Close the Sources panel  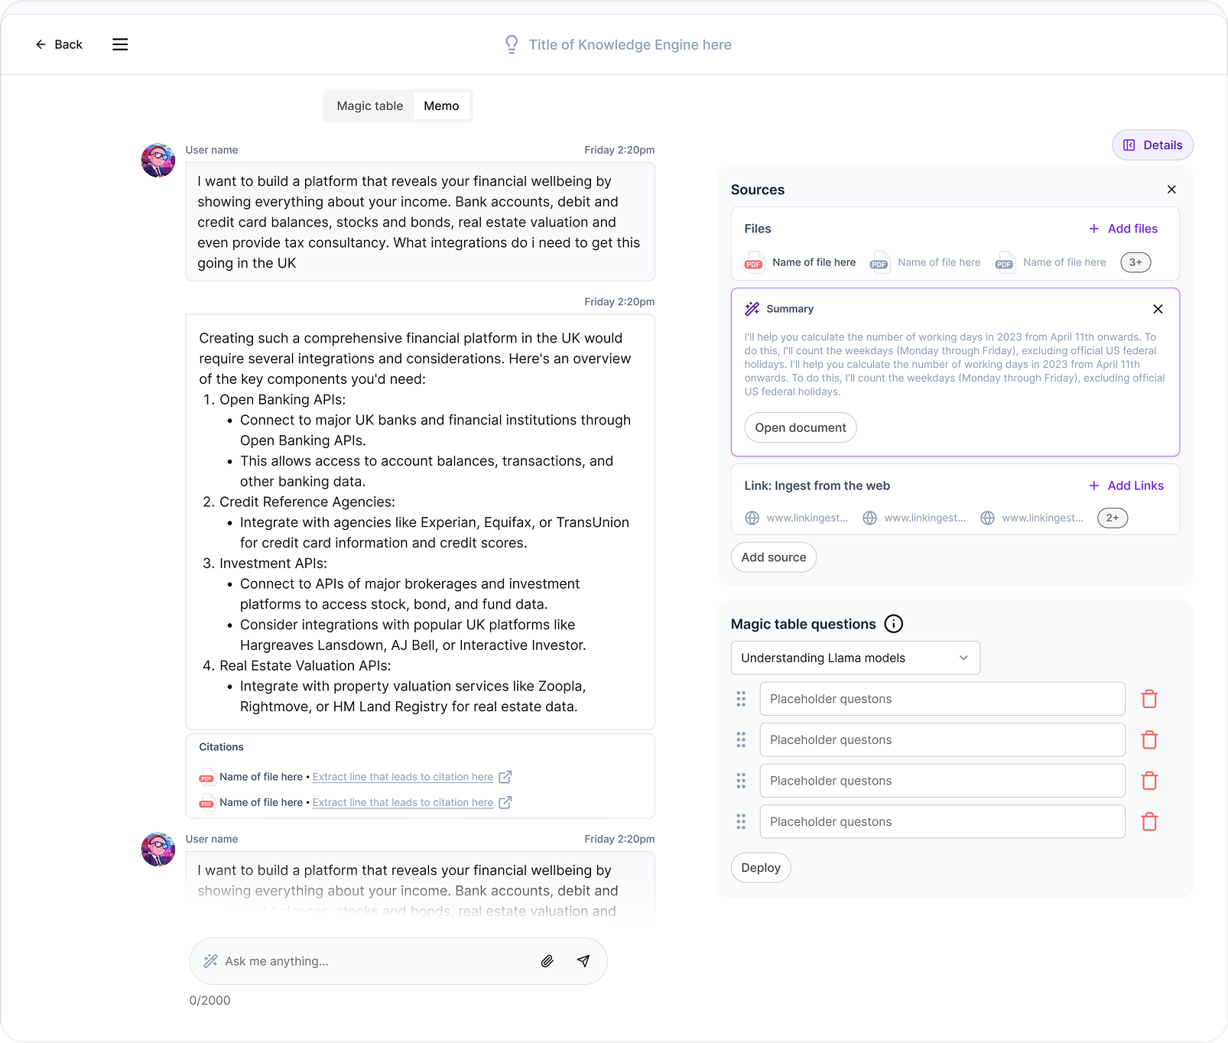pos(1171,190)
